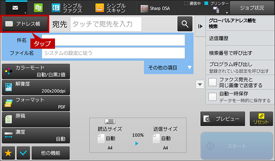The height and width of the screenshot is (161, 275).
Task: Open シンプルファクス mode
Action: coord(67,8)
